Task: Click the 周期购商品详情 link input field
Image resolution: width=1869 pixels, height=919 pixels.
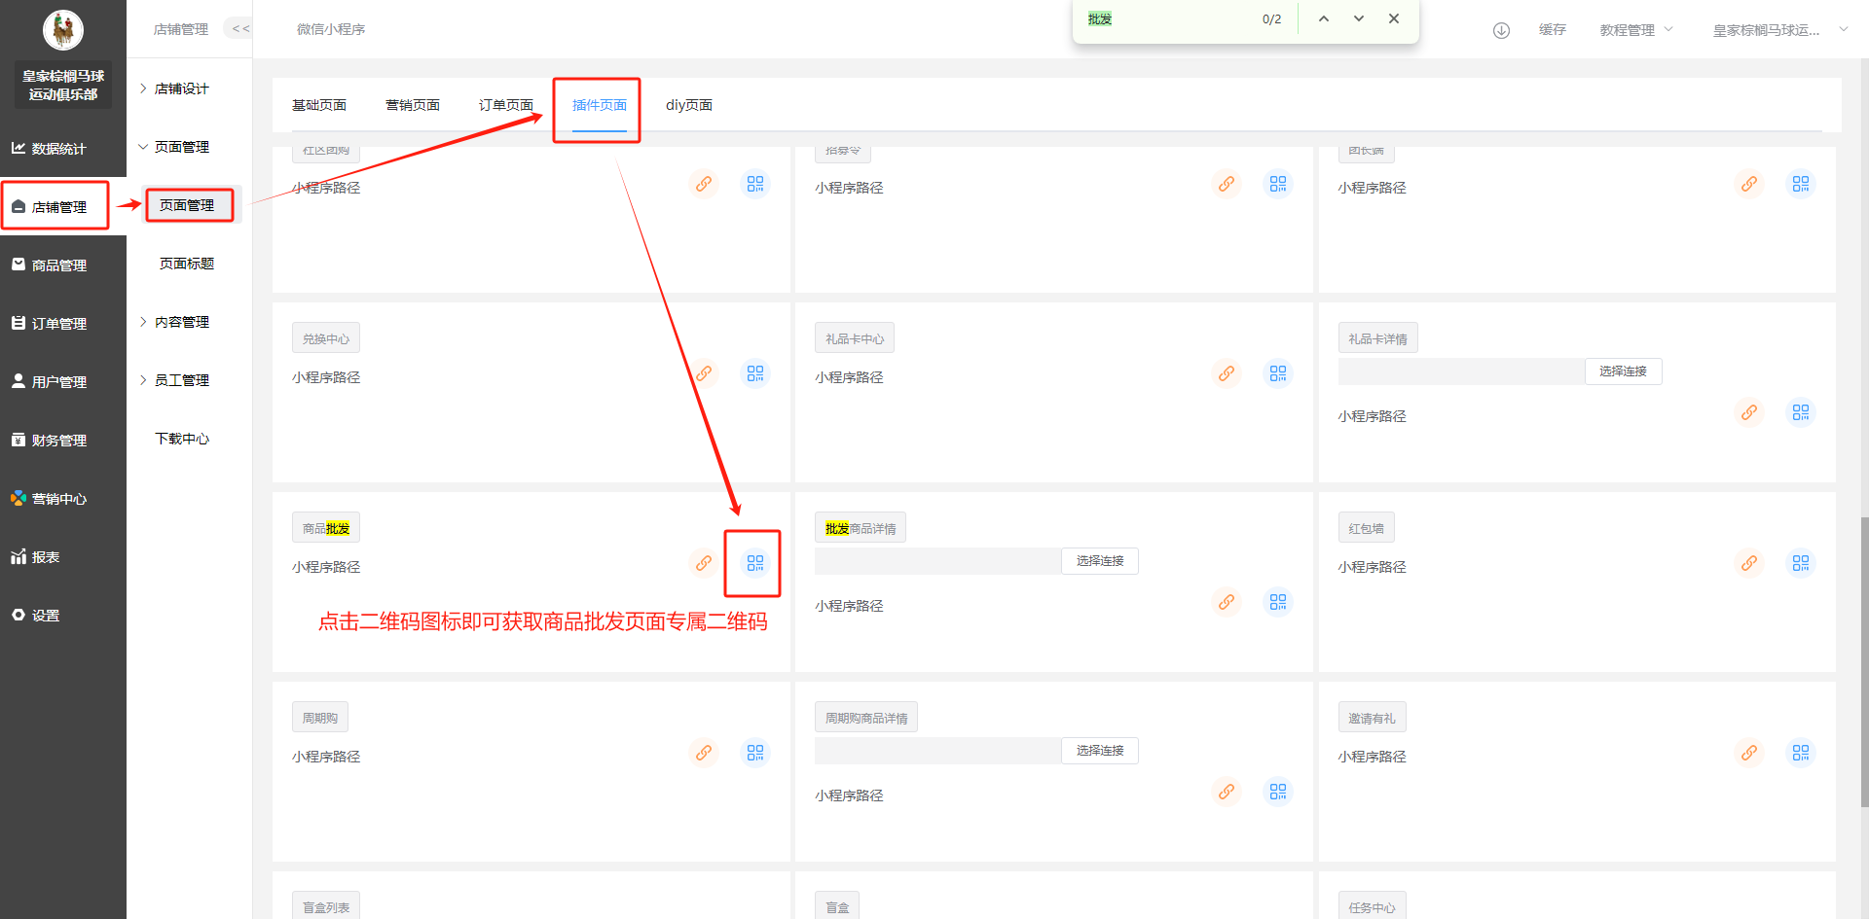Action: 937,751
